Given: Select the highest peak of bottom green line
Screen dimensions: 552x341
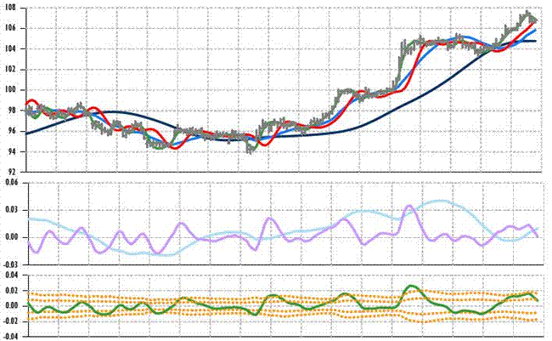Looking at the screenshot, I should click(x=410, y=286).
